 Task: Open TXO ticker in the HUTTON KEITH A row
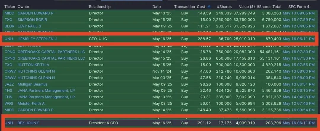click(x=8, y=65)
